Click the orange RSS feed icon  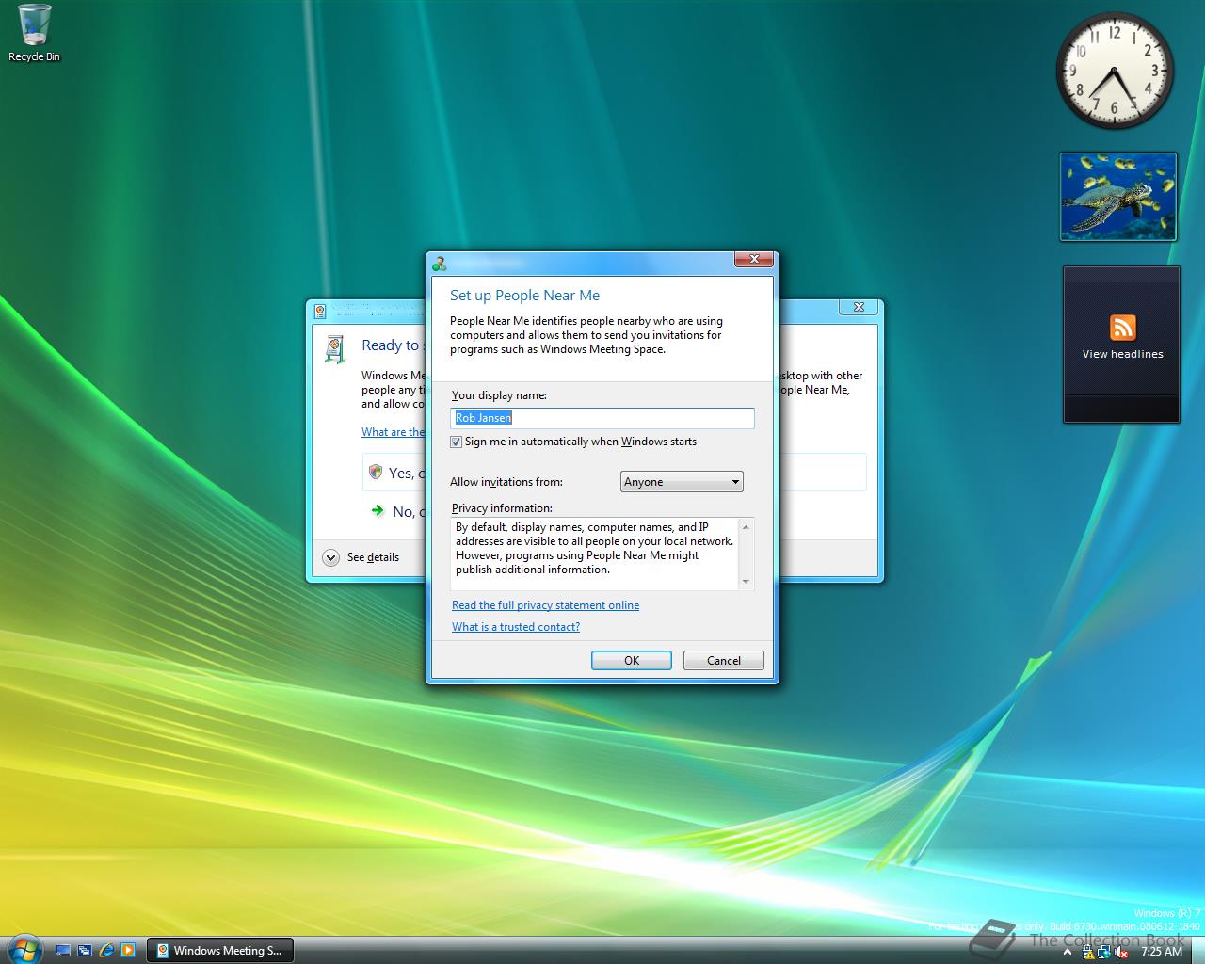click(x=1122, y=327)
